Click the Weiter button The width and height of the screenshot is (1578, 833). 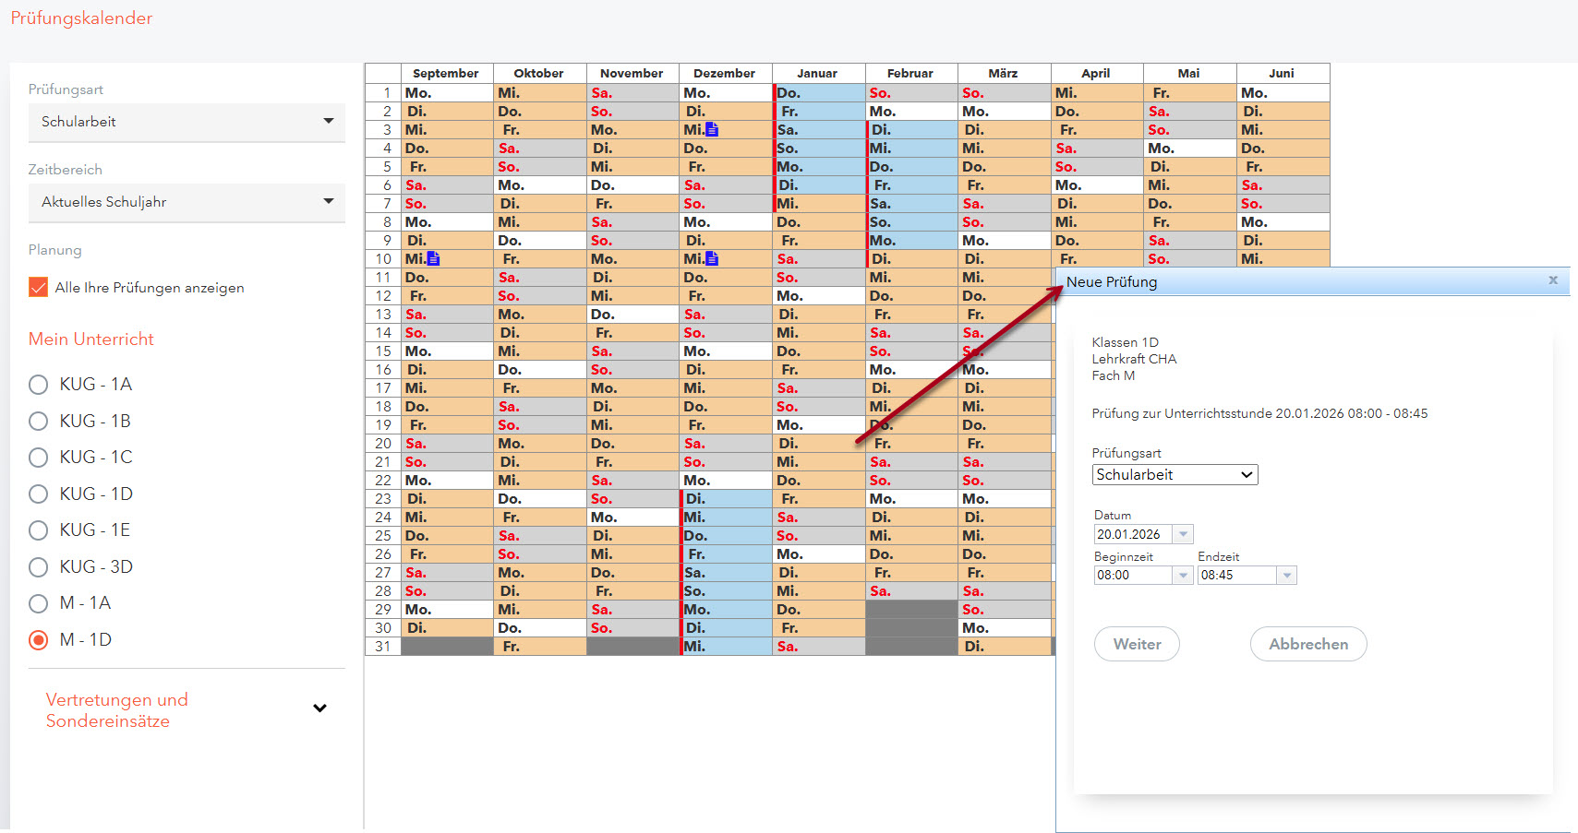[1137, 644]
